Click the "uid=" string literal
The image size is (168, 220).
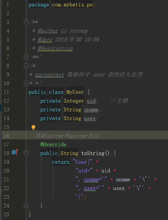84,171
